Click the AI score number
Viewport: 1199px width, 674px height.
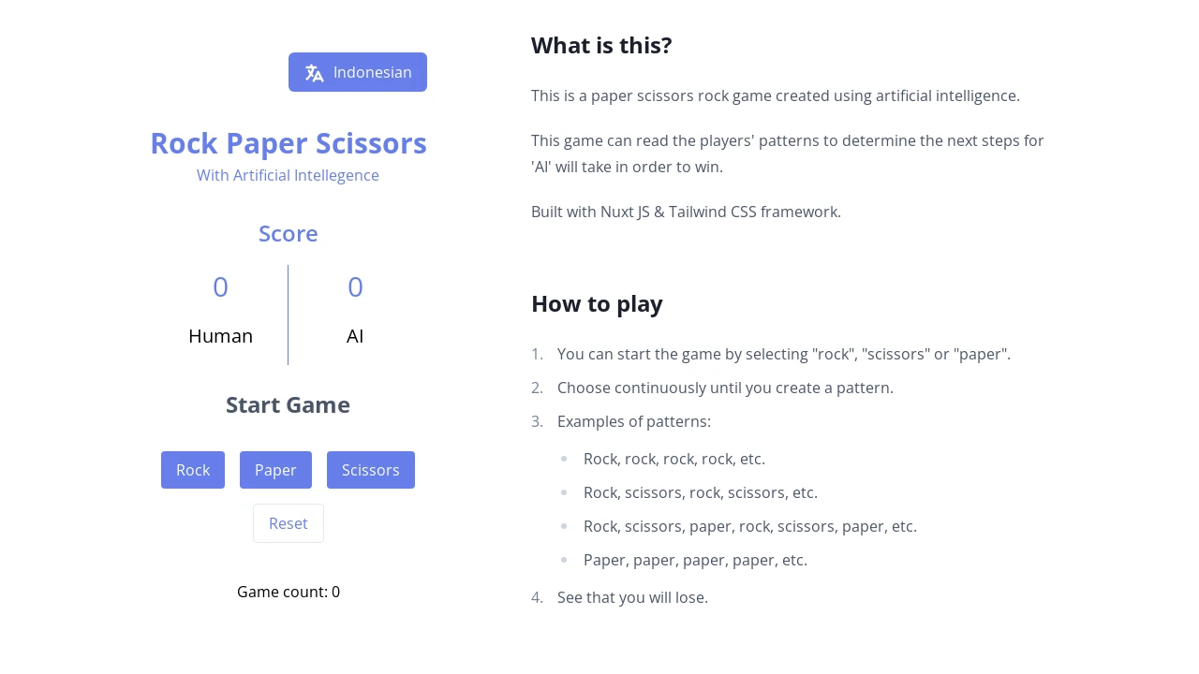point(355,287)
